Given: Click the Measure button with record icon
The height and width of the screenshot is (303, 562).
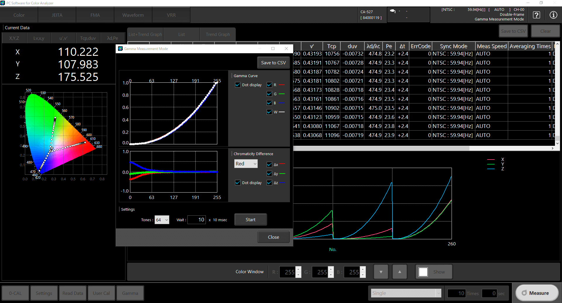Looking at the screenshot, I should click(x=537, y=293).
